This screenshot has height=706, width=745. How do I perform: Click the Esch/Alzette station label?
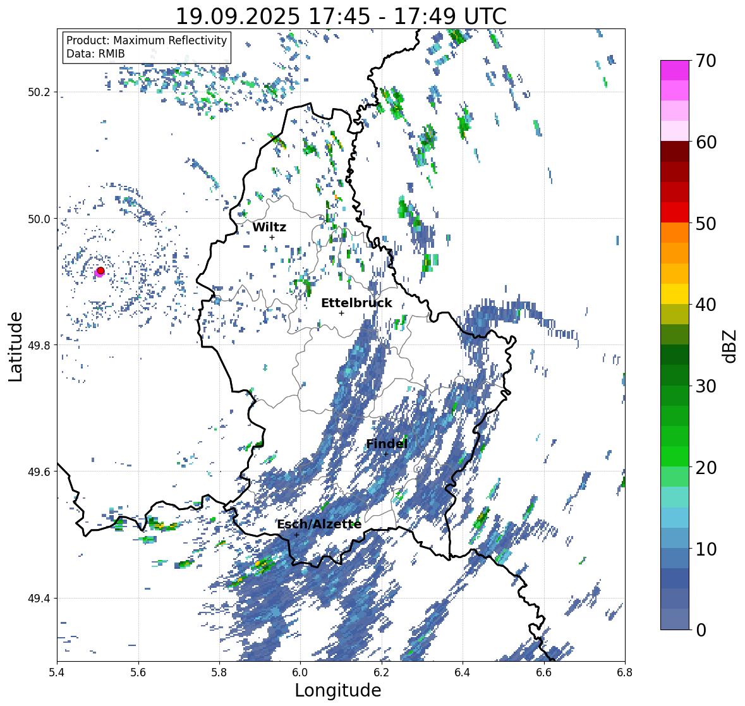(x=319, y=524)
